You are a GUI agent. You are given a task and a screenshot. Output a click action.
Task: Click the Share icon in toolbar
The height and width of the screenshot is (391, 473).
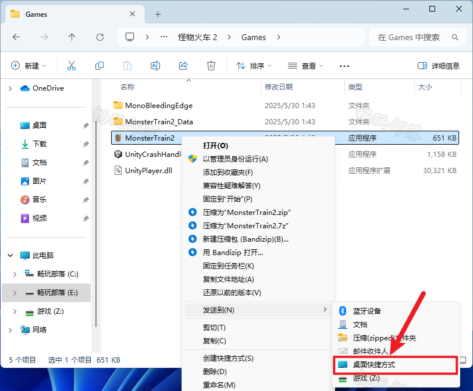coord(183,66)
